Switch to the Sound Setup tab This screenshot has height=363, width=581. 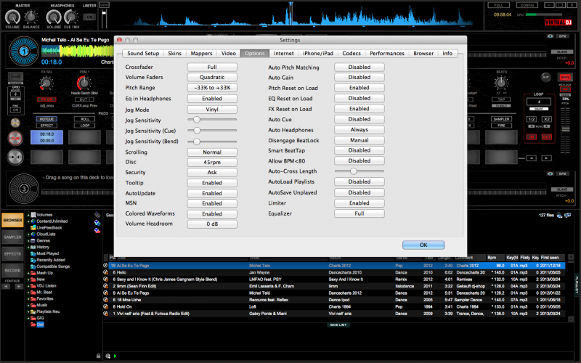142,53
